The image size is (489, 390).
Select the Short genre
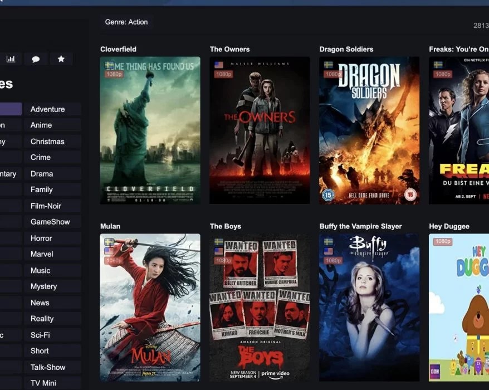[52, 350]
